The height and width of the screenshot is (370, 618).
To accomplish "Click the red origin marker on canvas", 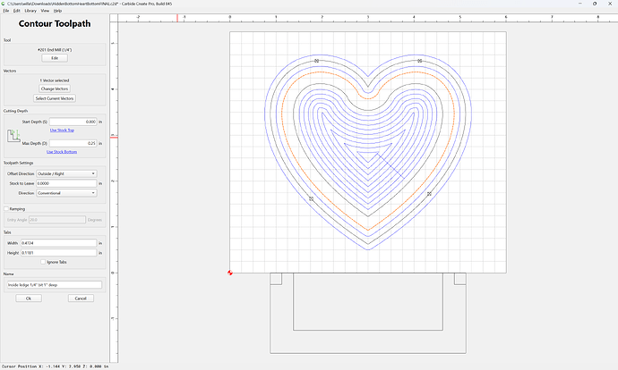I will [230, 273].
